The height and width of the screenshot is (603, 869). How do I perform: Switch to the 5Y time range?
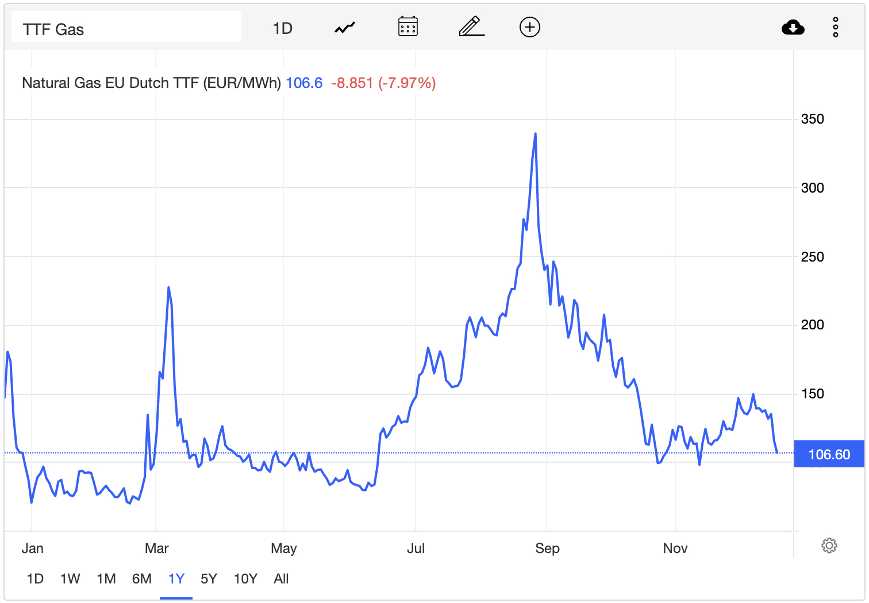coord(209,579)
